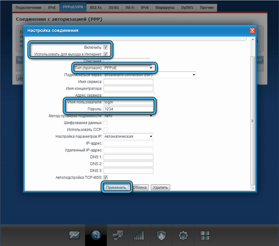Viewport: 279px width, 246px height.
Task: Open the system monitor chart icon
Action: click(74, 235)
